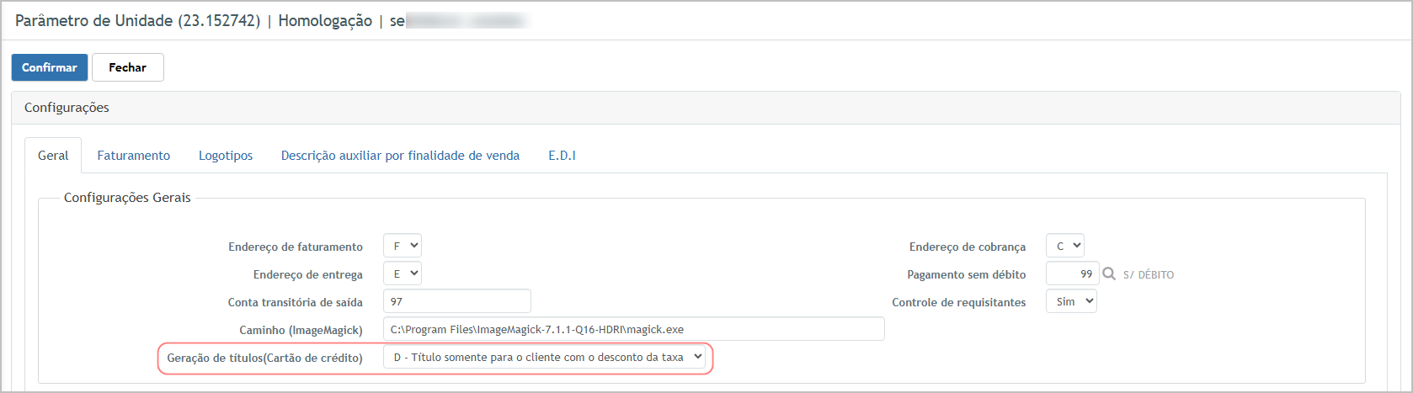Open Endereço de faturamento dropdown
Viewport: 1413px width, 393px height.
(403, 246)
